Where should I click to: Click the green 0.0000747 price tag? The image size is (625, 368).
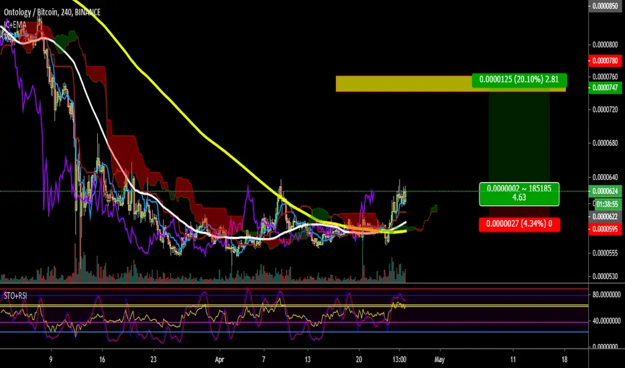point(605,88)
